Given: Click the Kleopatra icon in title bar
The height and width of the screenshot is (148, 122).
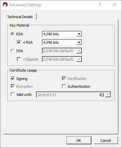Looking at the screenshot, I should [x=5, y=5].
